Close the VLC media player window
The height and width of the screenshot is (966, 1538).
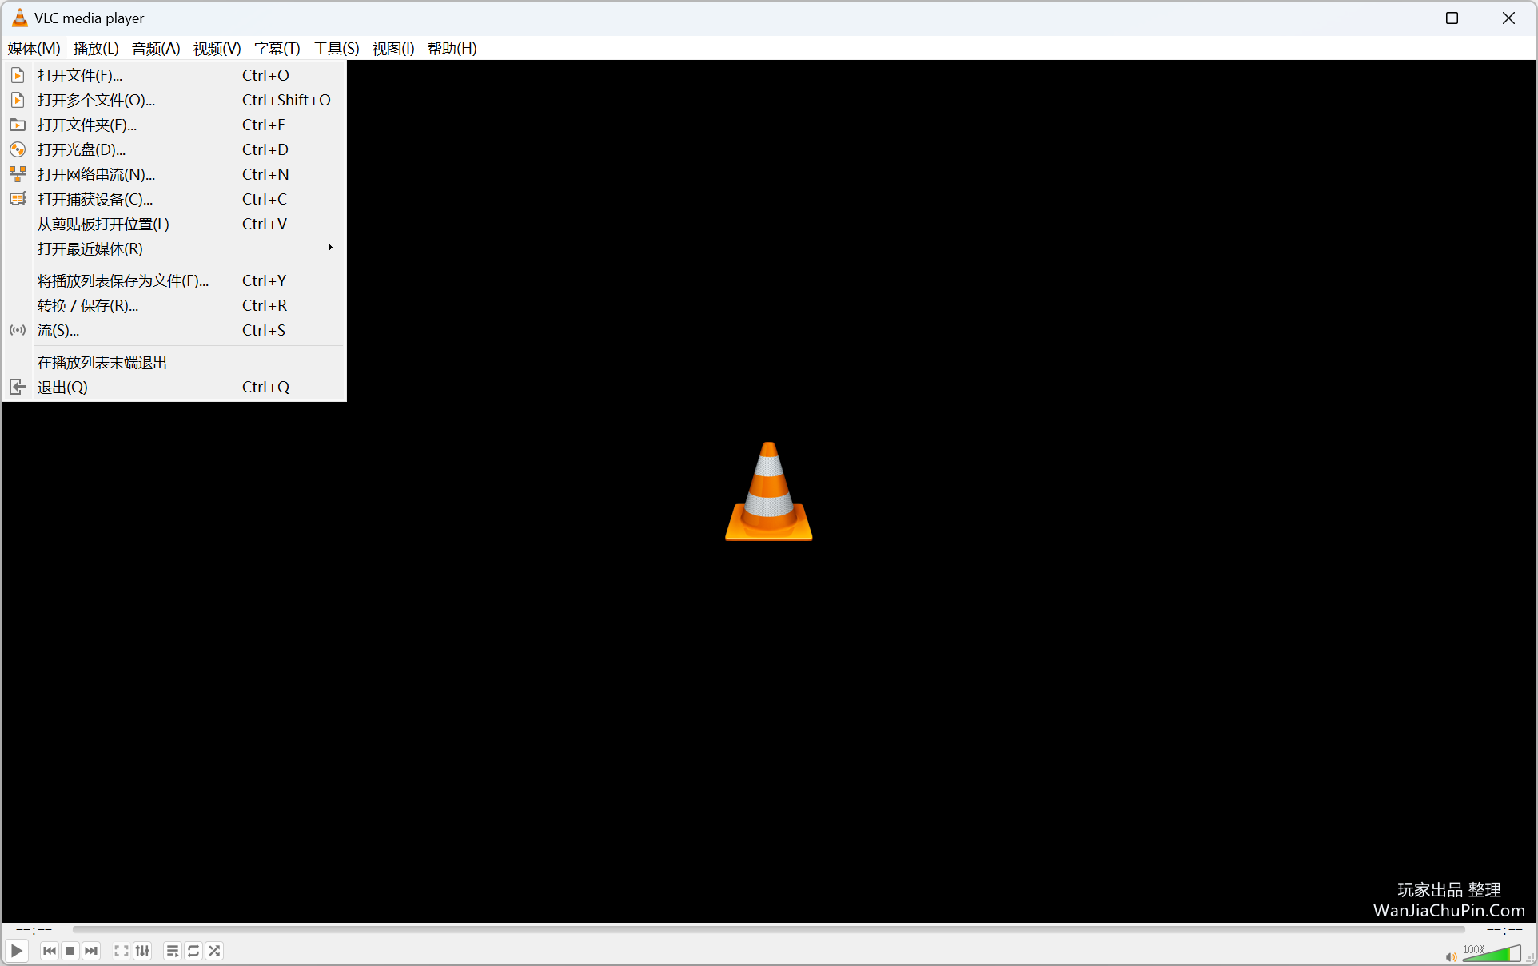tap(1508, 18)
